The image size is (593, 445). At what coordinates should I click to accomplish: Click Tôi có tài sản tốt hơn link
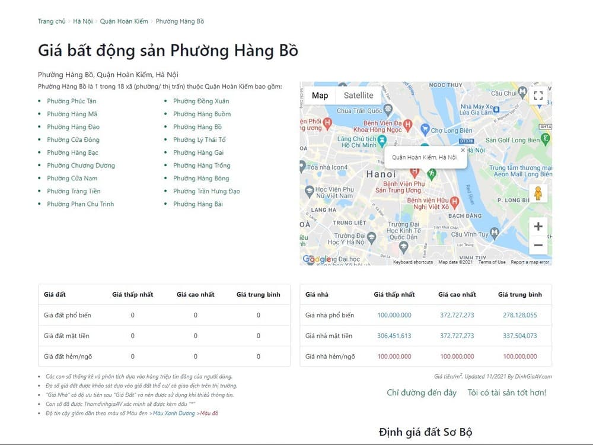(x=507, y=392)
